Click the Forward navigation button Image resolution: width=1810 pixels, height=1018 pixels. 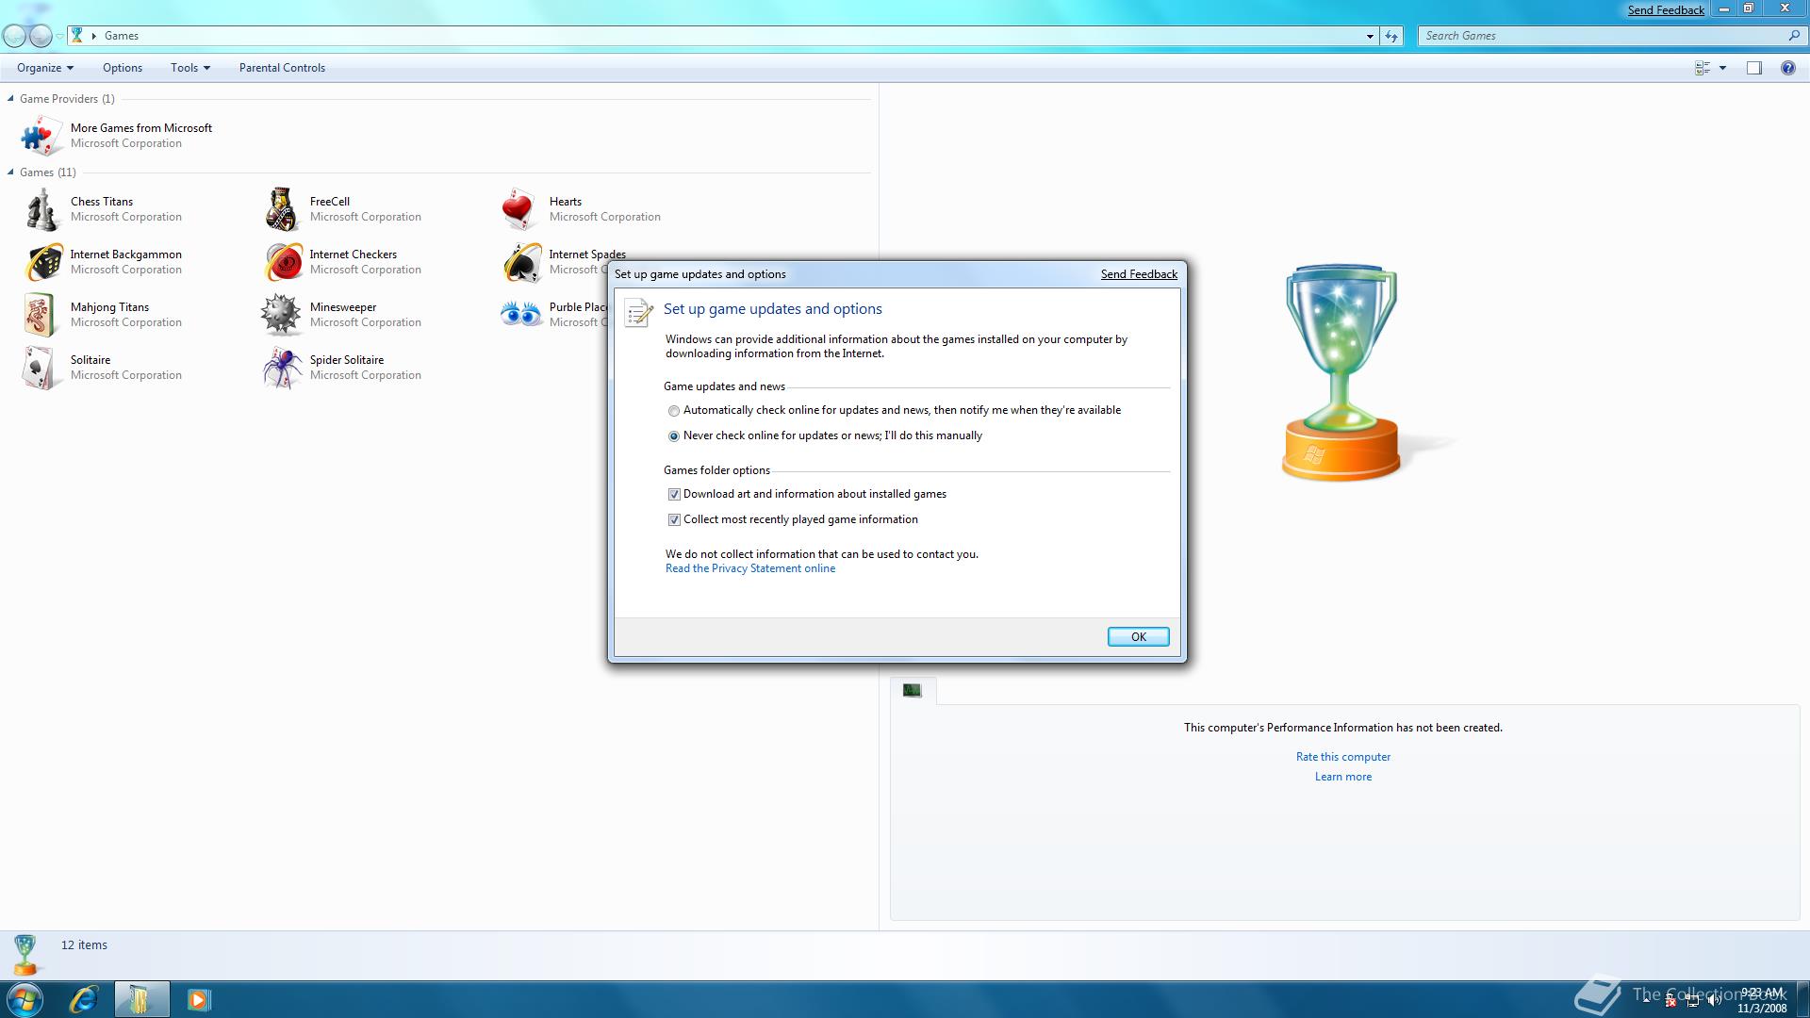41,36
